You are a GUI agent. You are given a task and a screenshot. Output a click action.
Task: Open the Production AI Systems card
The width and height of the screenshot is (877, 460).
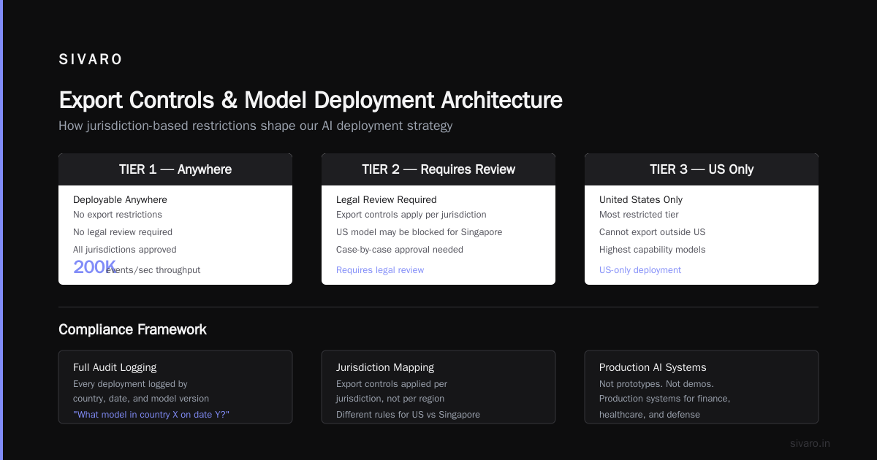click(702, 387)
